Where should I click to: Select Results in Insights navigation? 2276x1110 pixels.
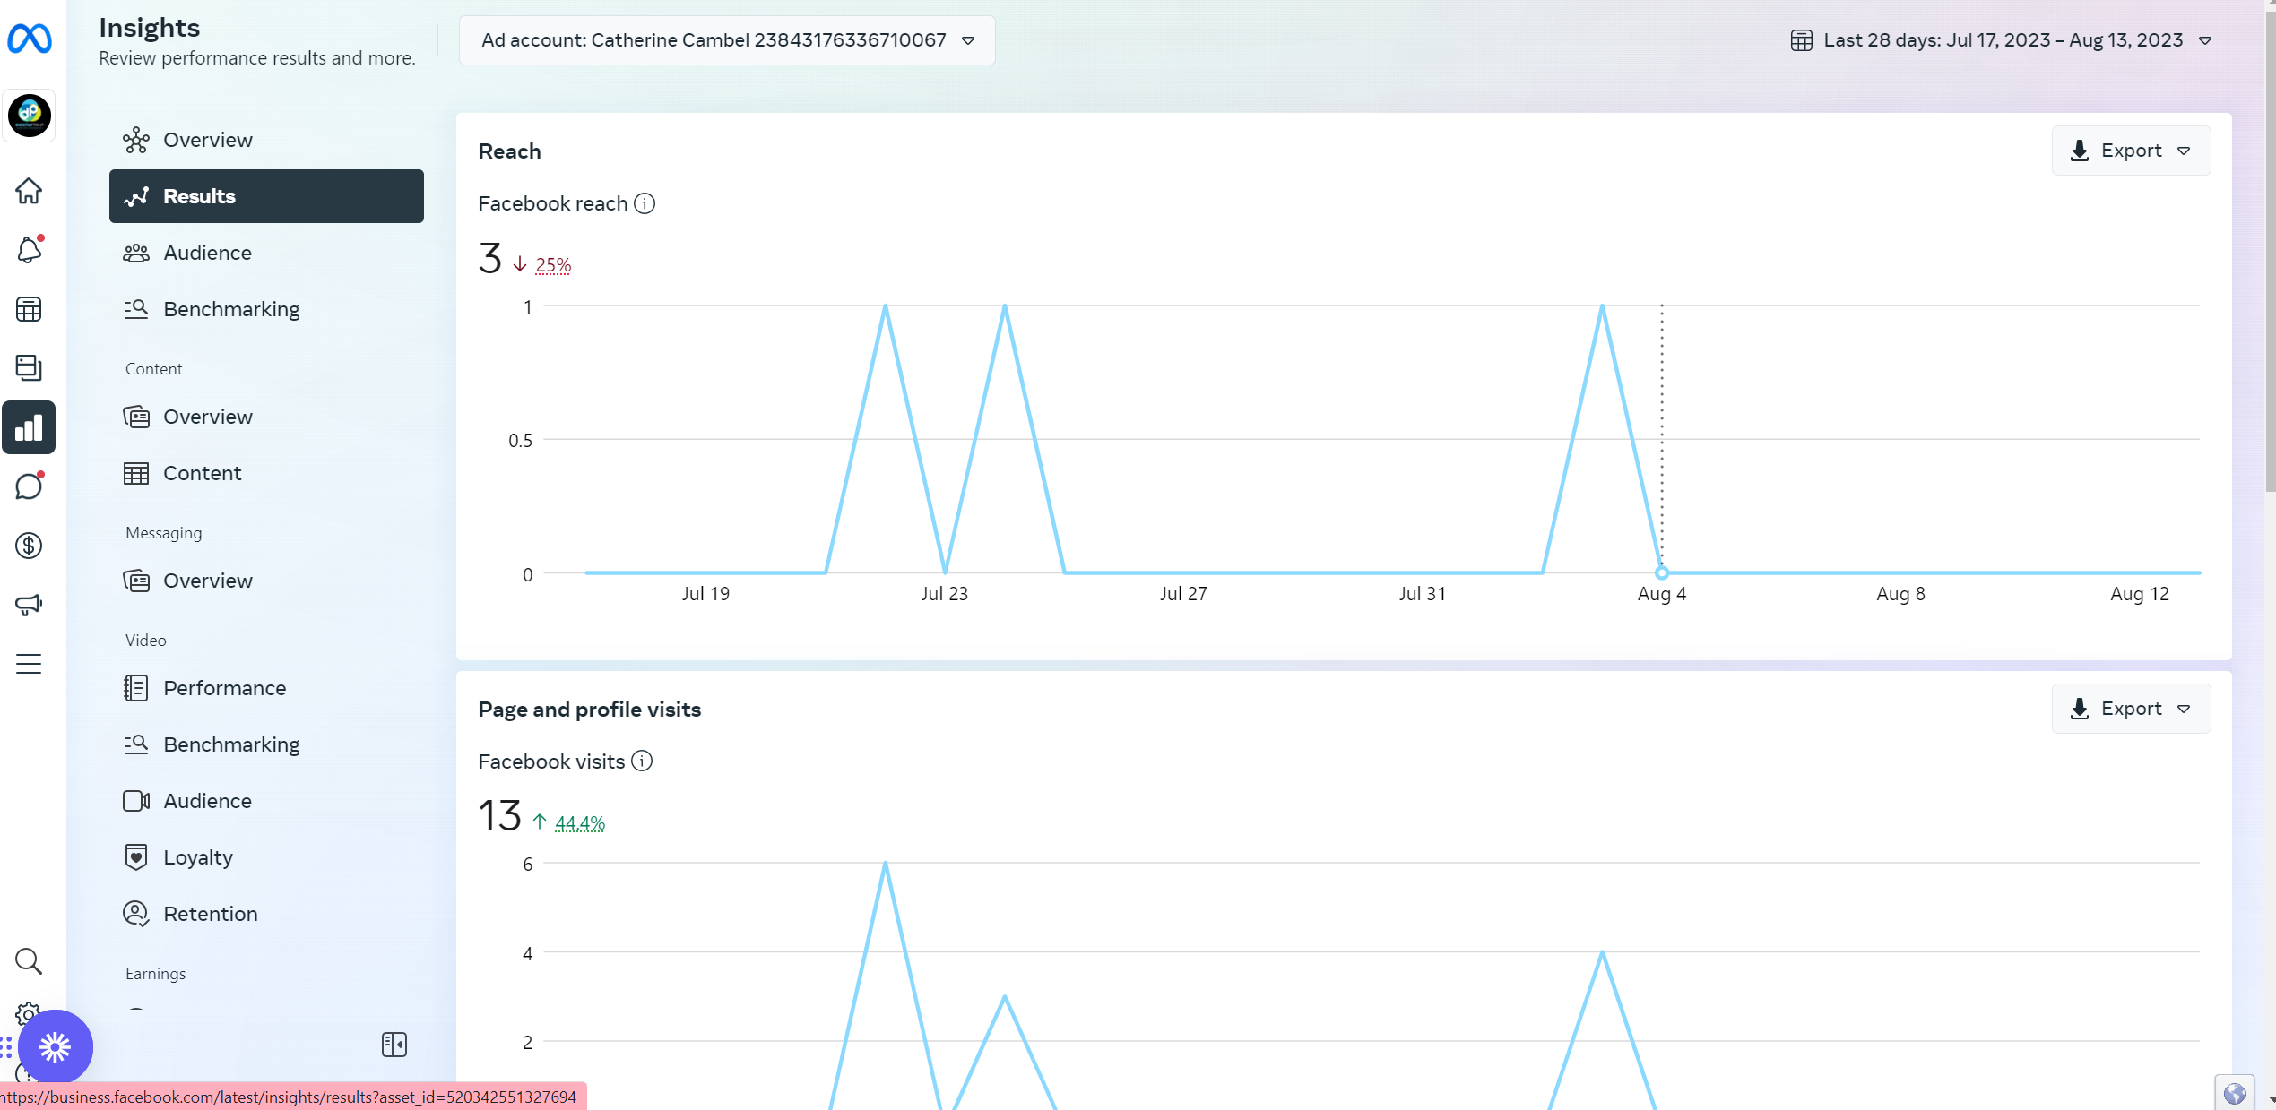click(266, 196)
